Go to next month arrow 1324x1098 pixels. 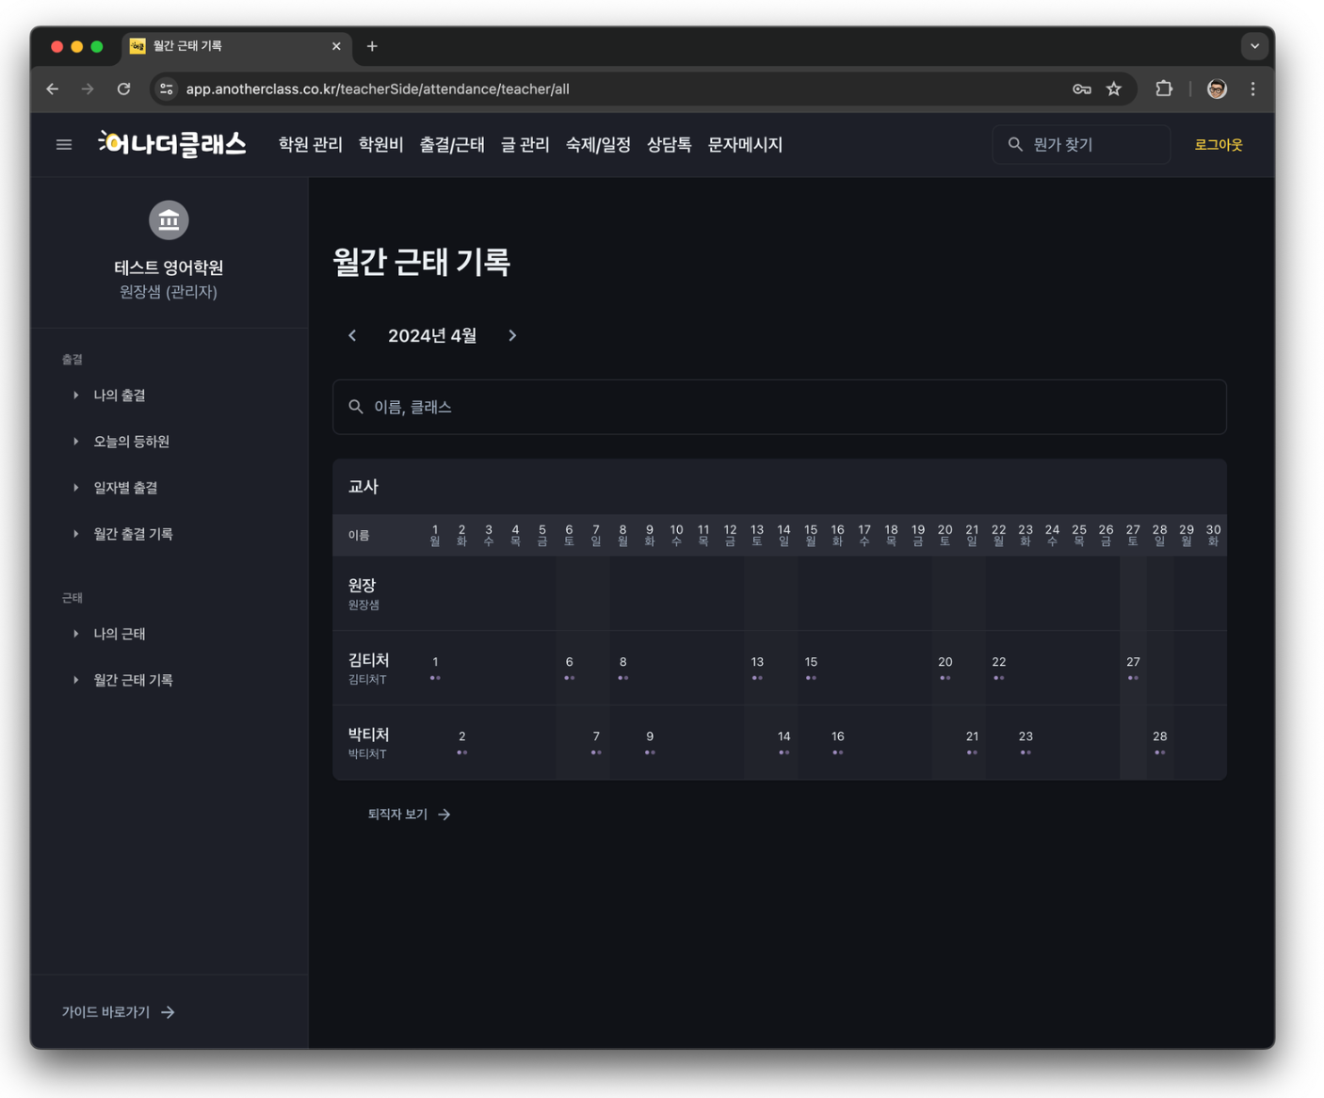pyautogui.click(x=512, y=336)
